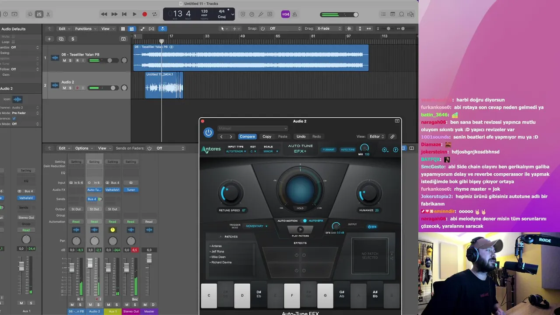Click the Play Pattern button
The width and height of the screenshot is (560, 315).
tap(300, 230)
